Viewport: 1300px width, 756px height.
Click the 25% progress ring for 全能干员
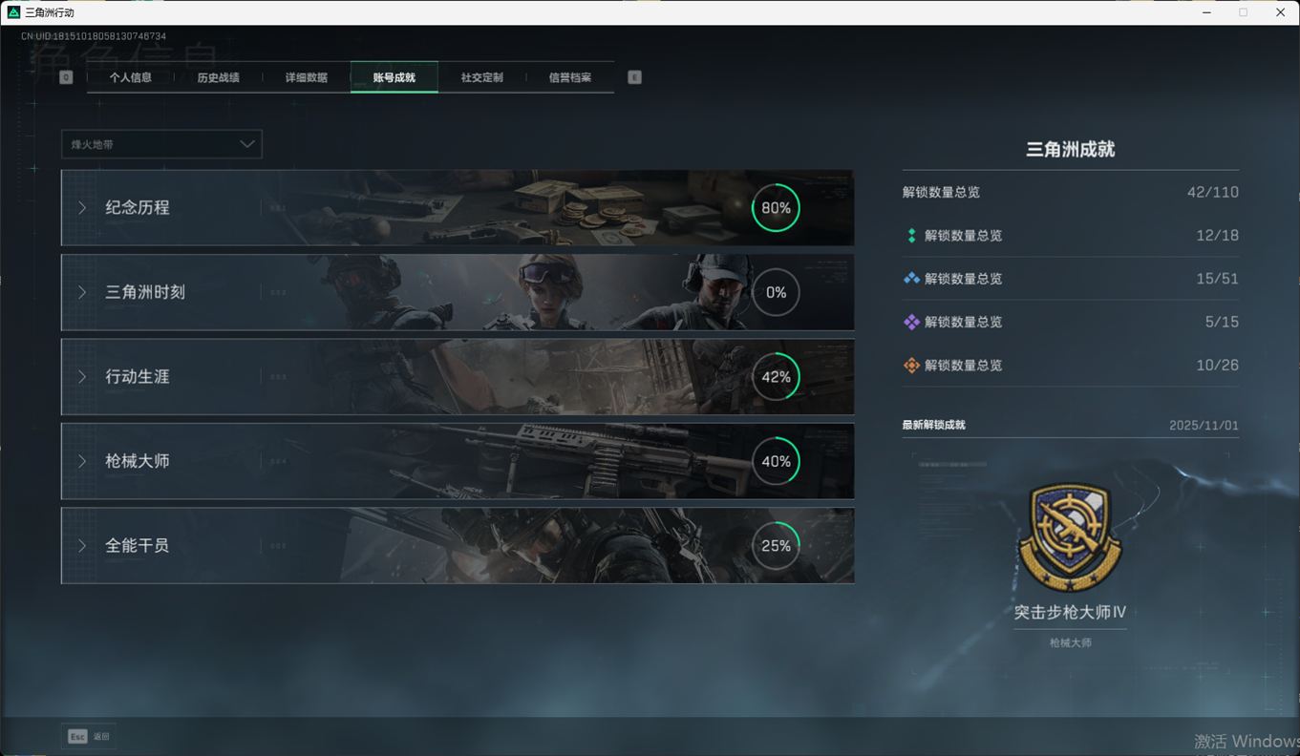coord(776,546)
